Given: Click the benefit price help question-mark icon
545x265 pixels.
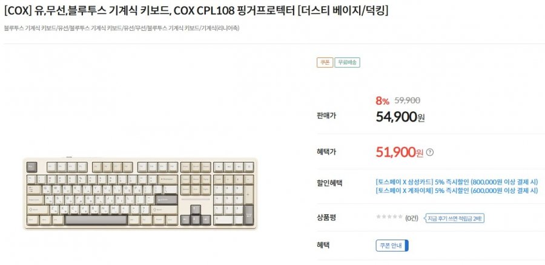Looking at the screenshot, I should pos(430,152).
